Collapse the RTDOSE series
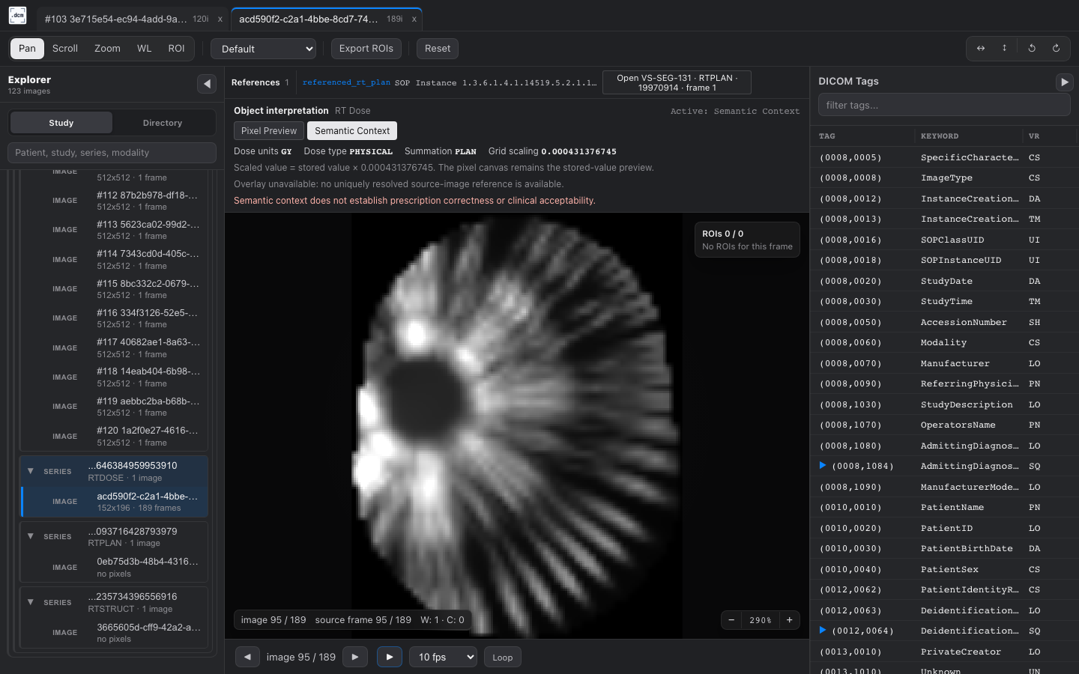 31,471
